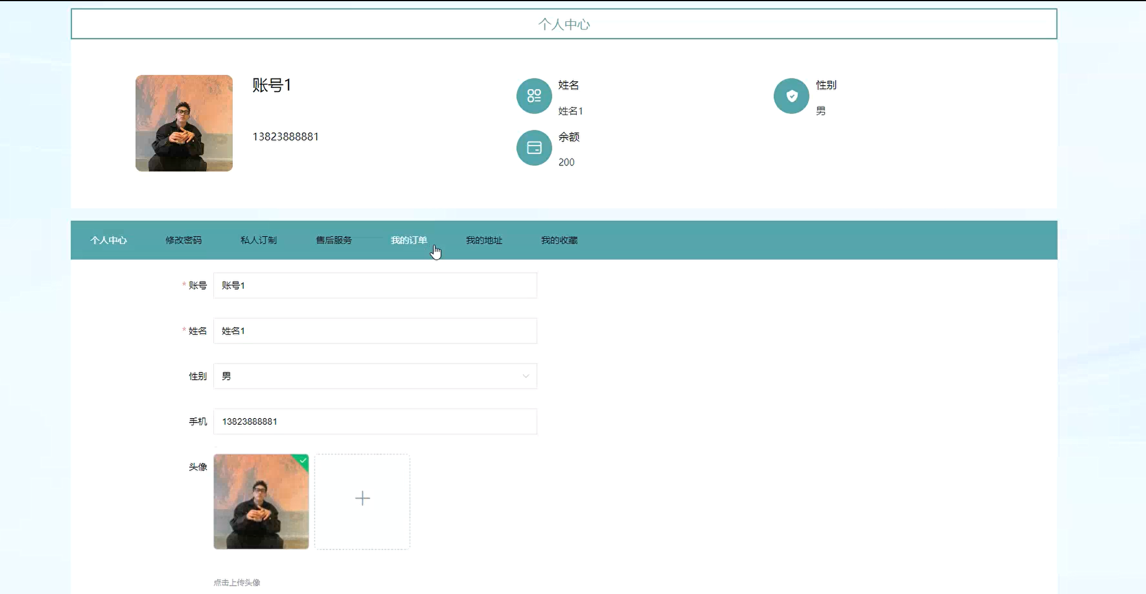Select the 售后服务 tab
The height and width of the screenshot is (594, 1146).
334,240
